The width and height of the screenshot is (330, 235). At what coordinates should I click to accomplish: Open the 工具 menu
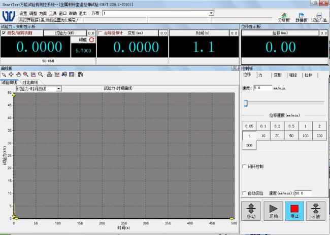(53, 13)
